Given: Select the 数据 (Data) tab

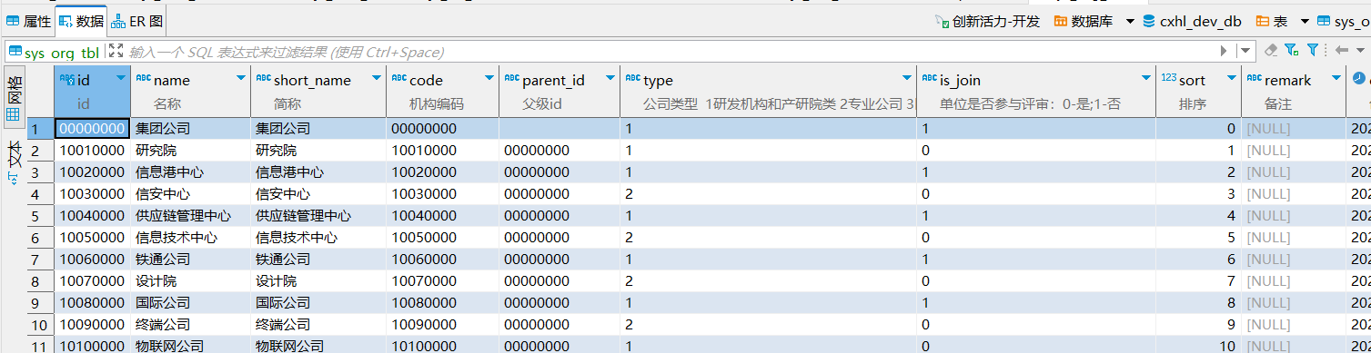Looking at the screenshot, I should pos(81,21).
